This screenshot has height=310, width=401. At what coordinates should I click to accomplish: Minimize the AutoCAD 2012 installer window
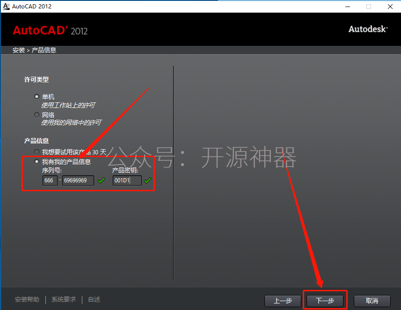pyautogui.click(x=348, y=7)
